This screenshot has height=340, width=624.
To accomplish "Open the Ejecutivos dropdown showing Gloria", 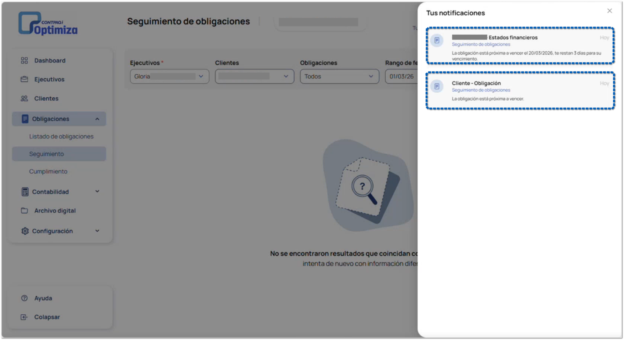I will (170, 77).
